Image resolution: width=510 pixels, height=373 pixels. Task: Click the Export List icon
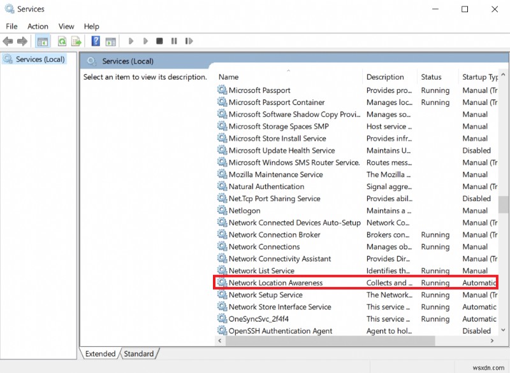pyautogui.click(x=75, y=41)
